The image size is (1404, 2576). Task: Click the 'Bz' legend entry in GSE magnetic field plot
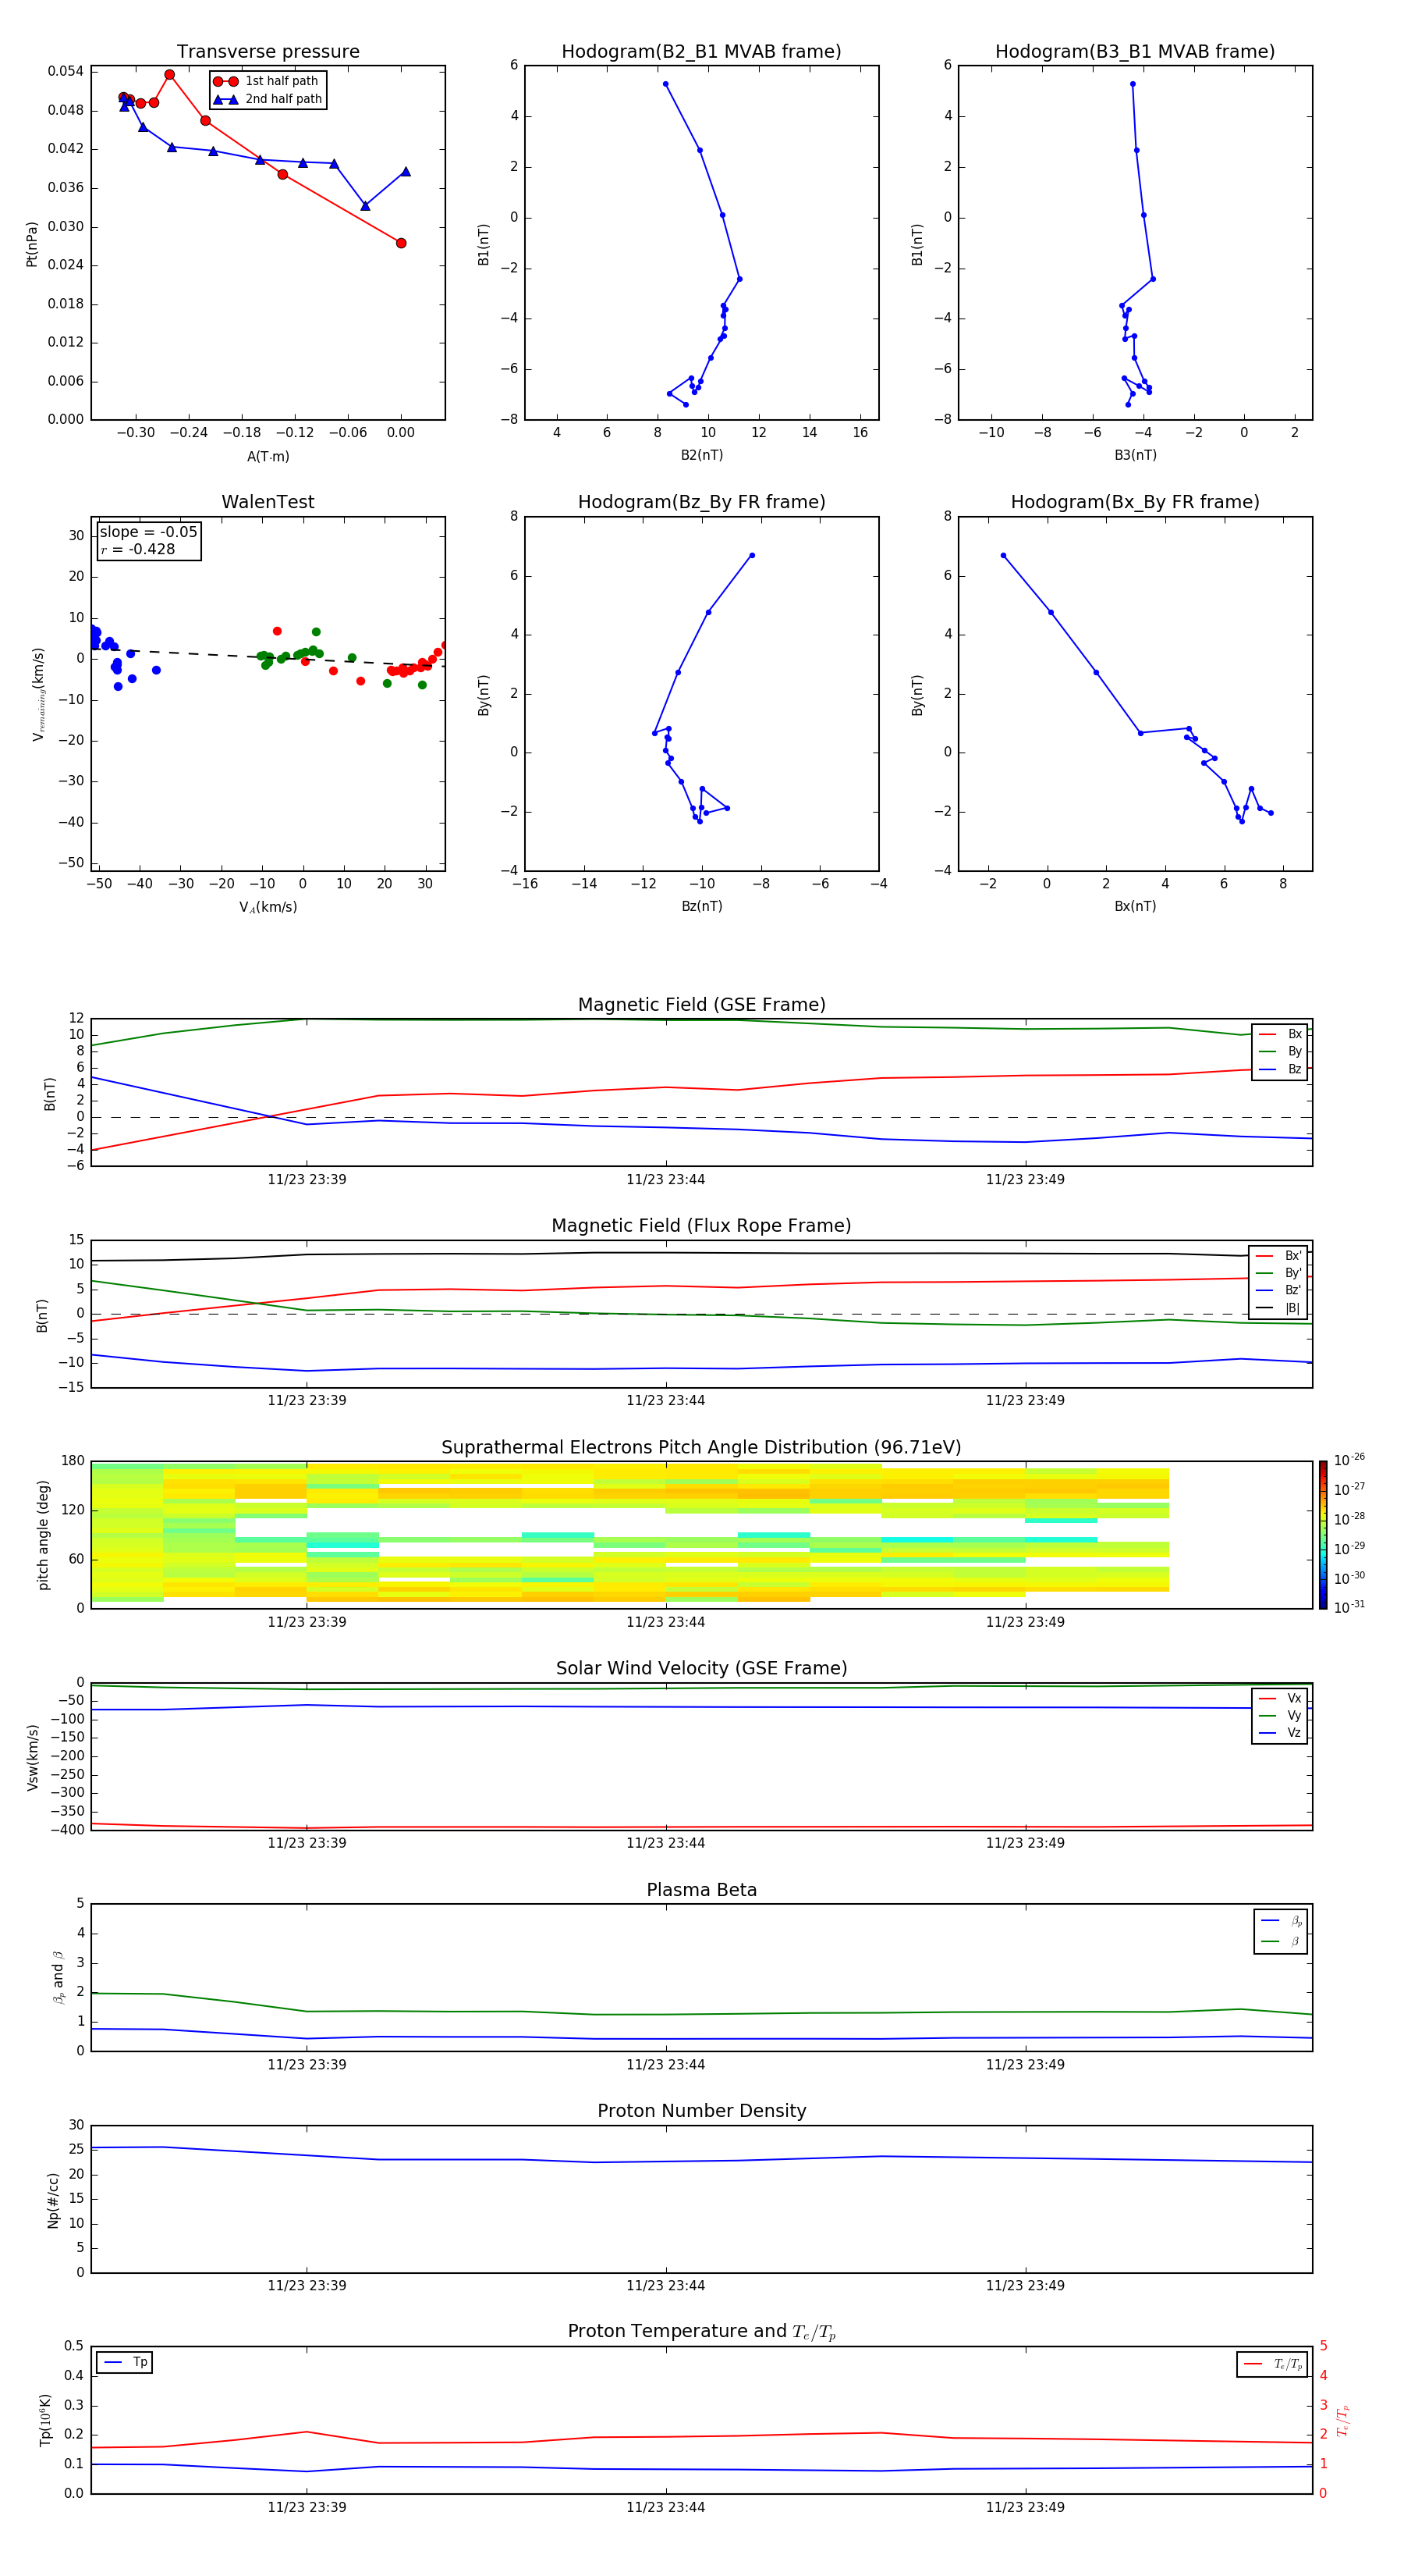click(1280, 1070)
